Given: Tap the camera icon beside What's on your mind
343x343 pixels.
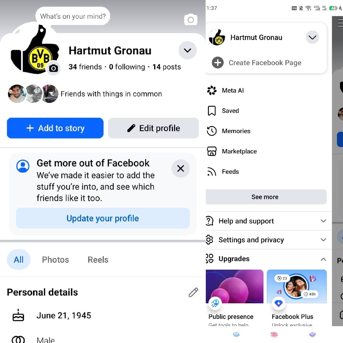Looking at the screenshot, I should point(191,20).
